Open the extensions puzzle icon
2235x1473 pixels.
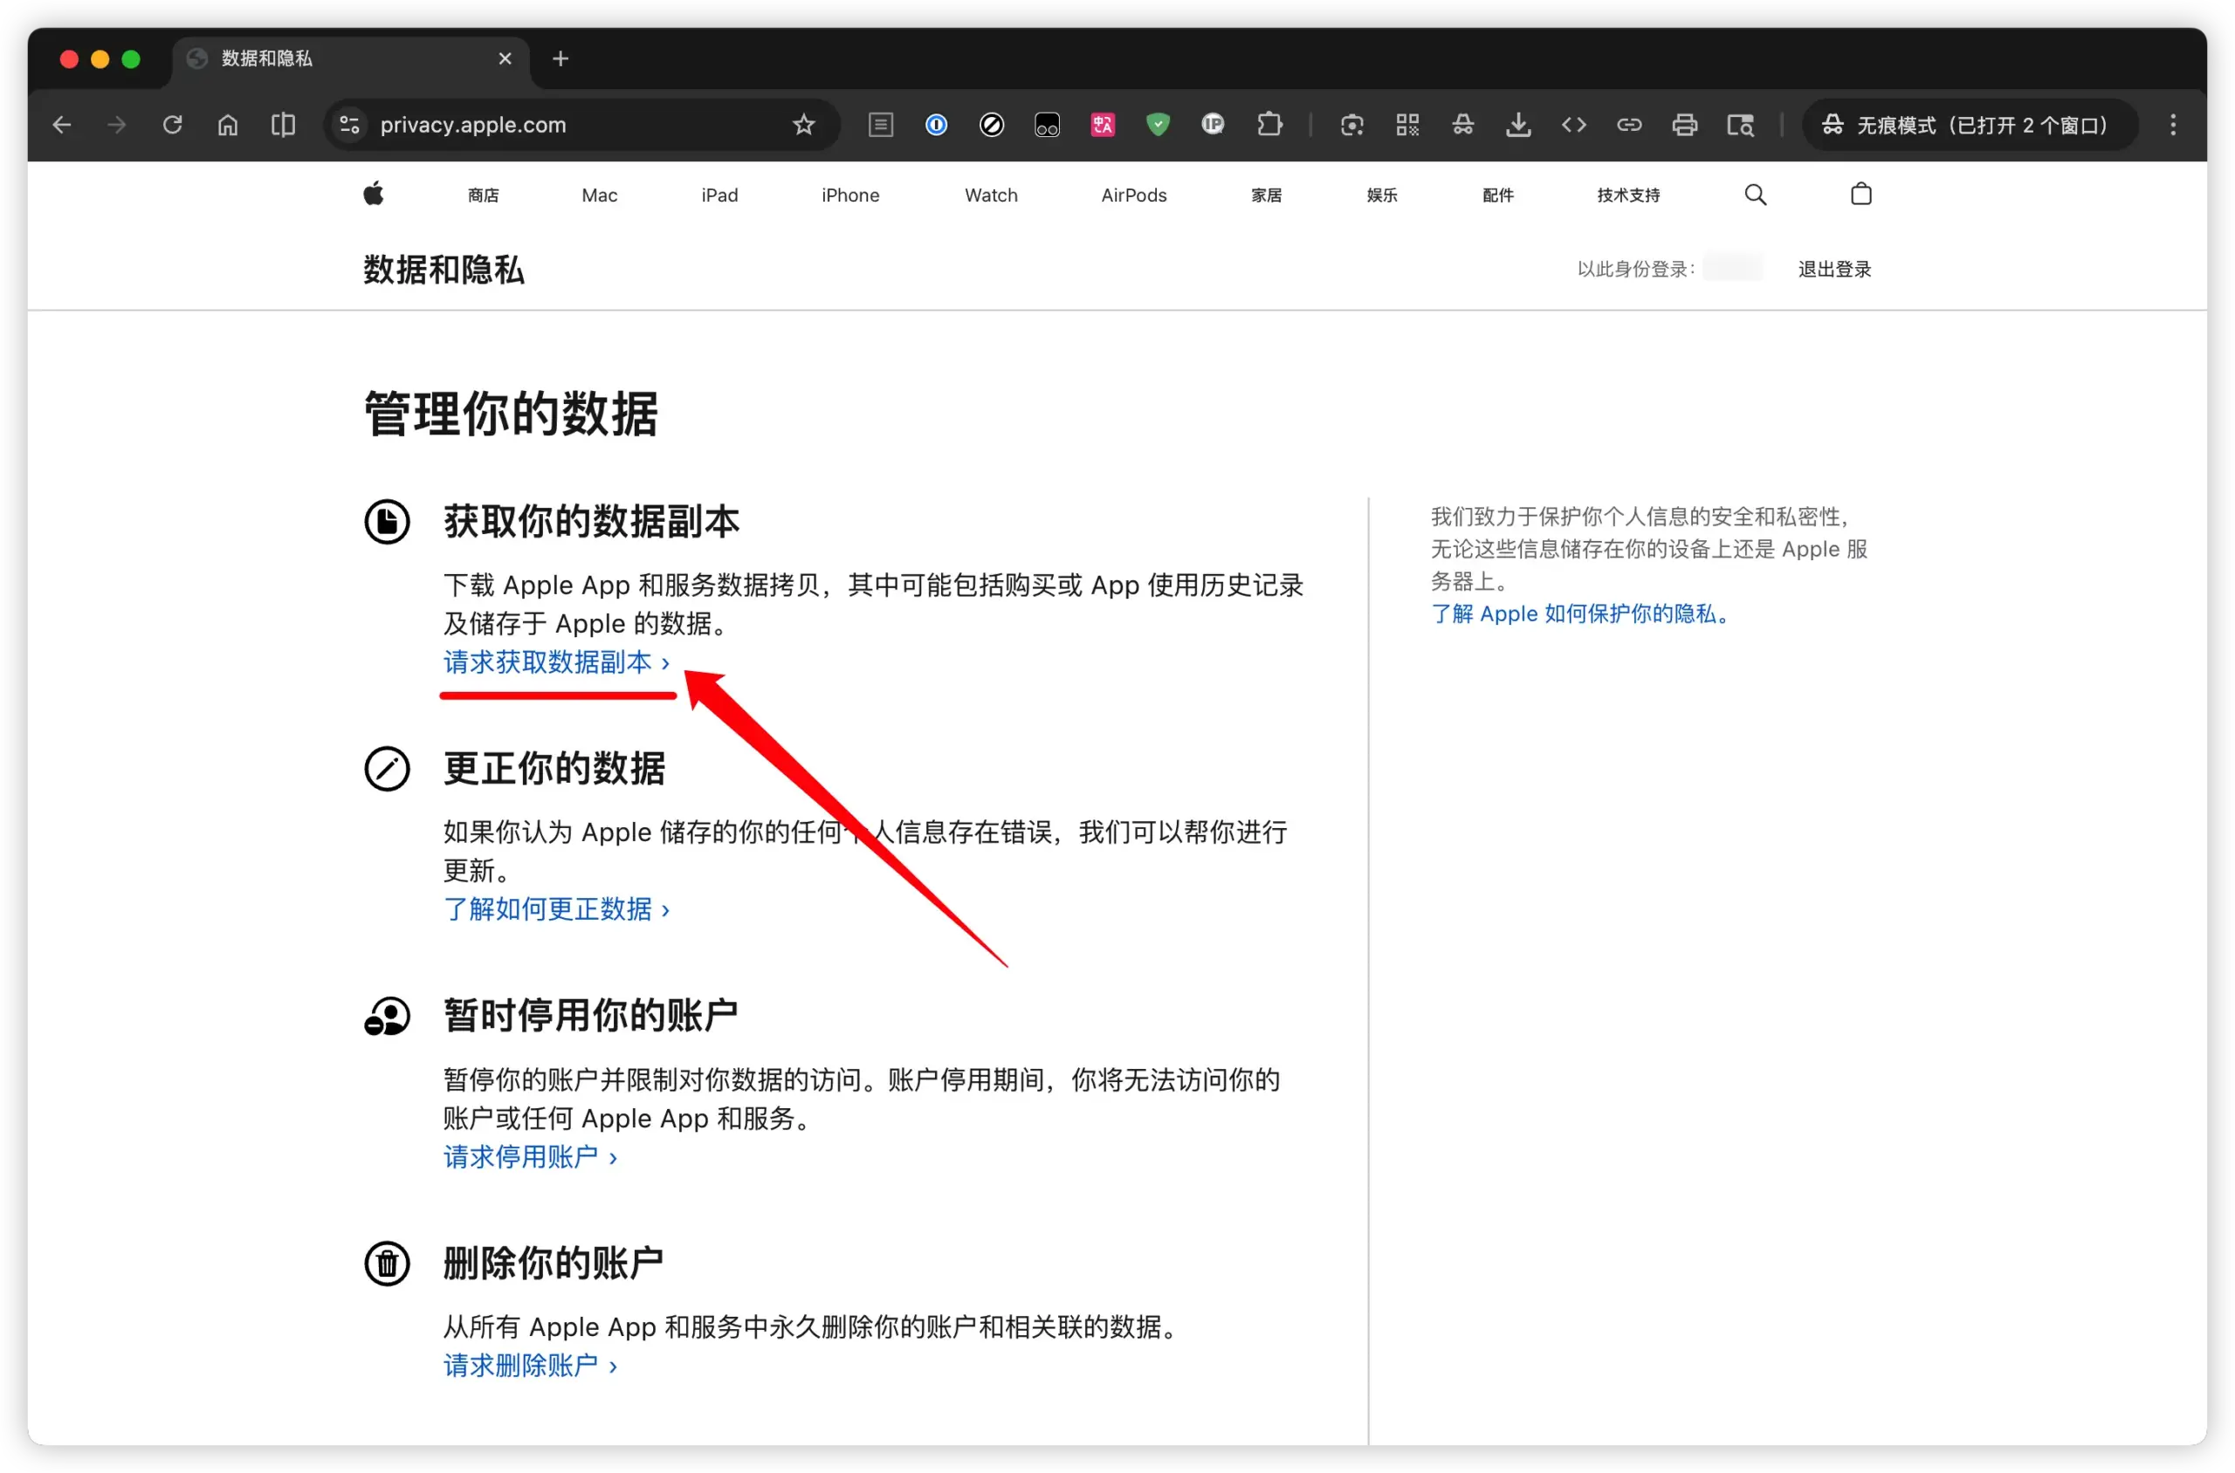point(1269,124)
